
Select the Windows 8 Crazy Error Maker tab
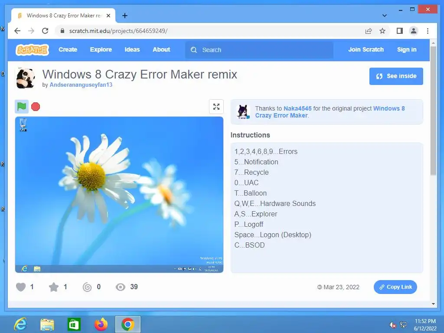click(x=63, y=16)
